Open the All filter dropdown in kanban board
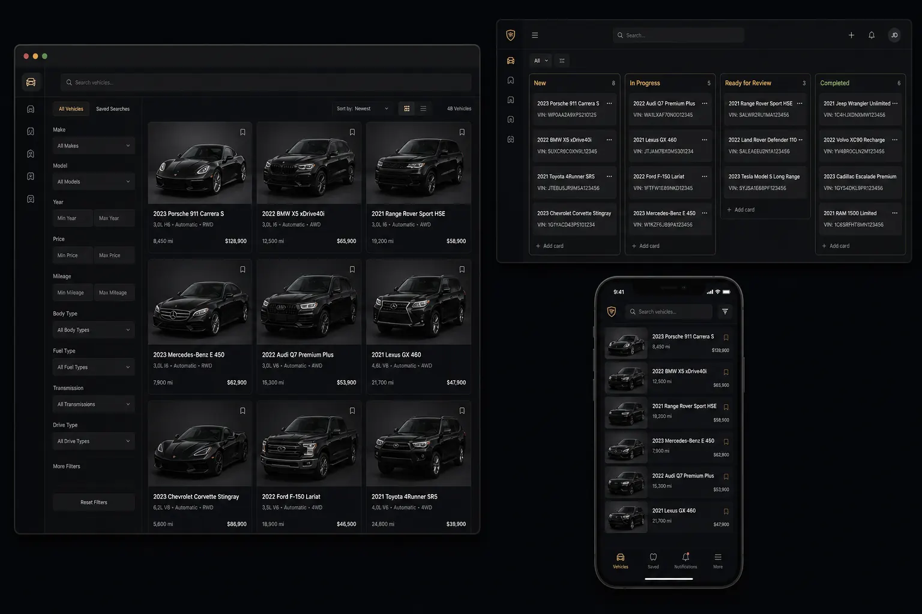922x614 pixels. click(541, 61)
